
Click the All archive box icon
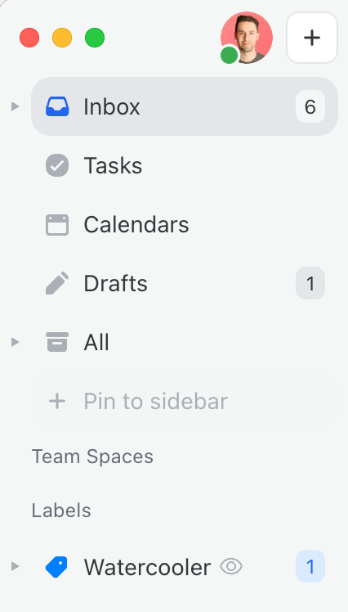(x=57, y=342)
